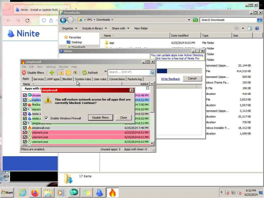The height and width of the screenshot is (198, 264).
Task: Expand the address bar history dropdown
Action: pos(189,20)
